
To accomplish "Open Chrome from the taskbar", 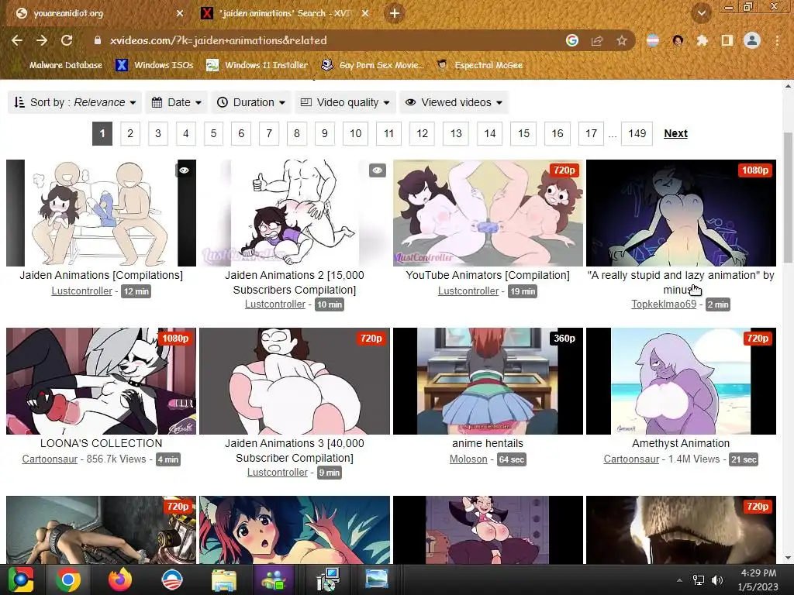I will (x=68, y=580).
